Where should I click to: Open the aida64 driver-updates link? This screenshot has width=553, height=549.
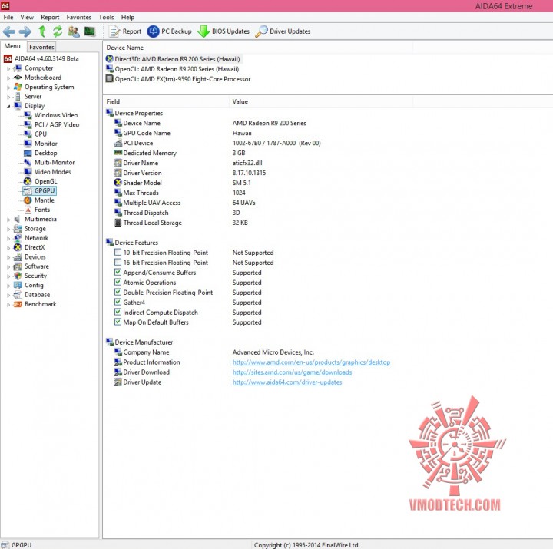point(287,382)
